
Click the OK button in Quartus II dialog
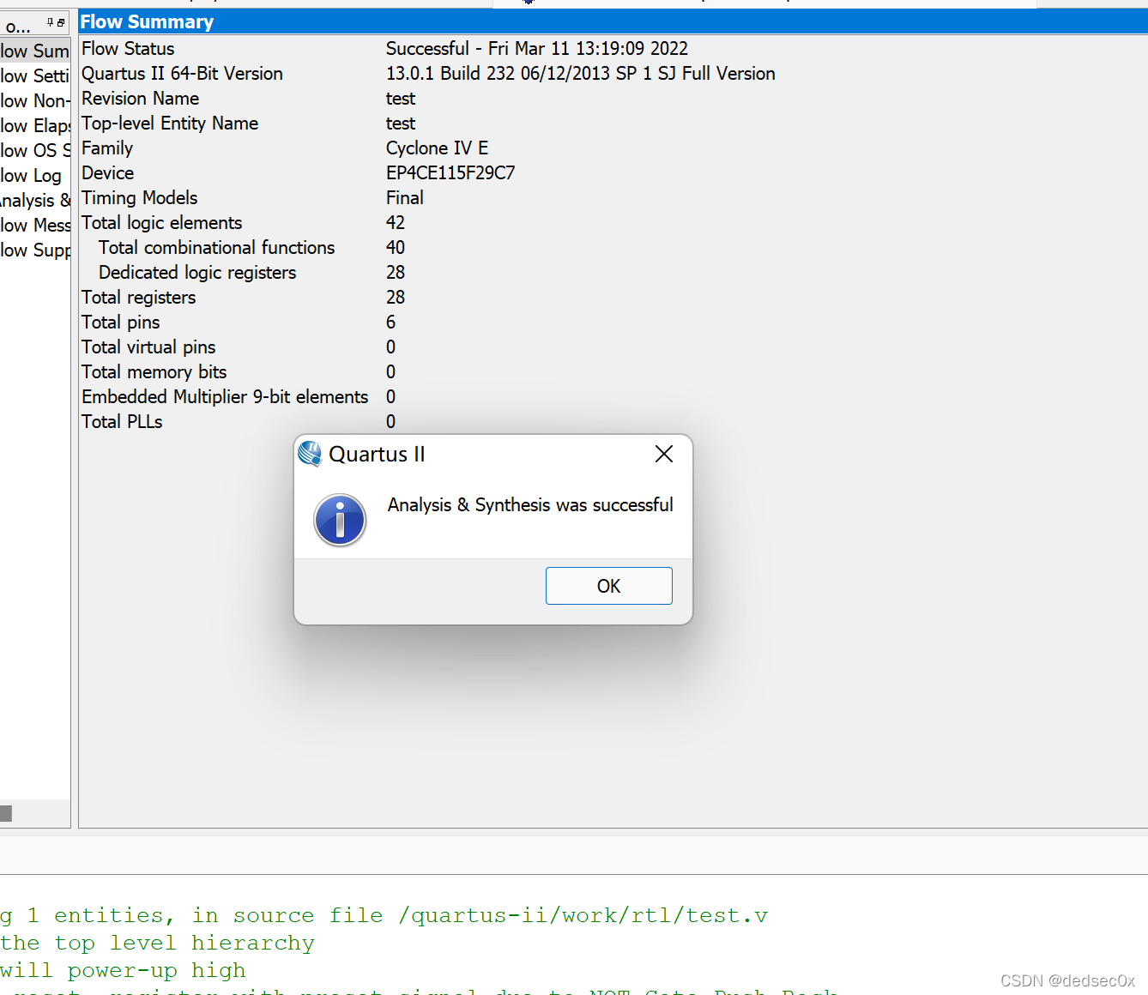[x=608, y=586]
